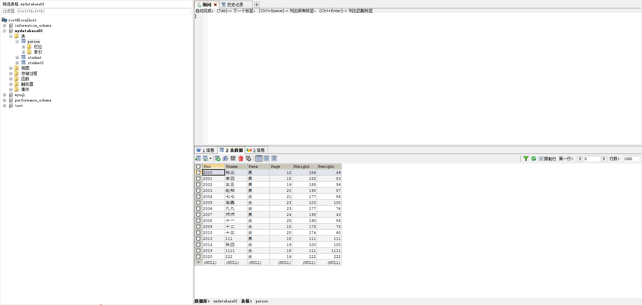Check the row checkbox for Pno 2007

(198, 215)
